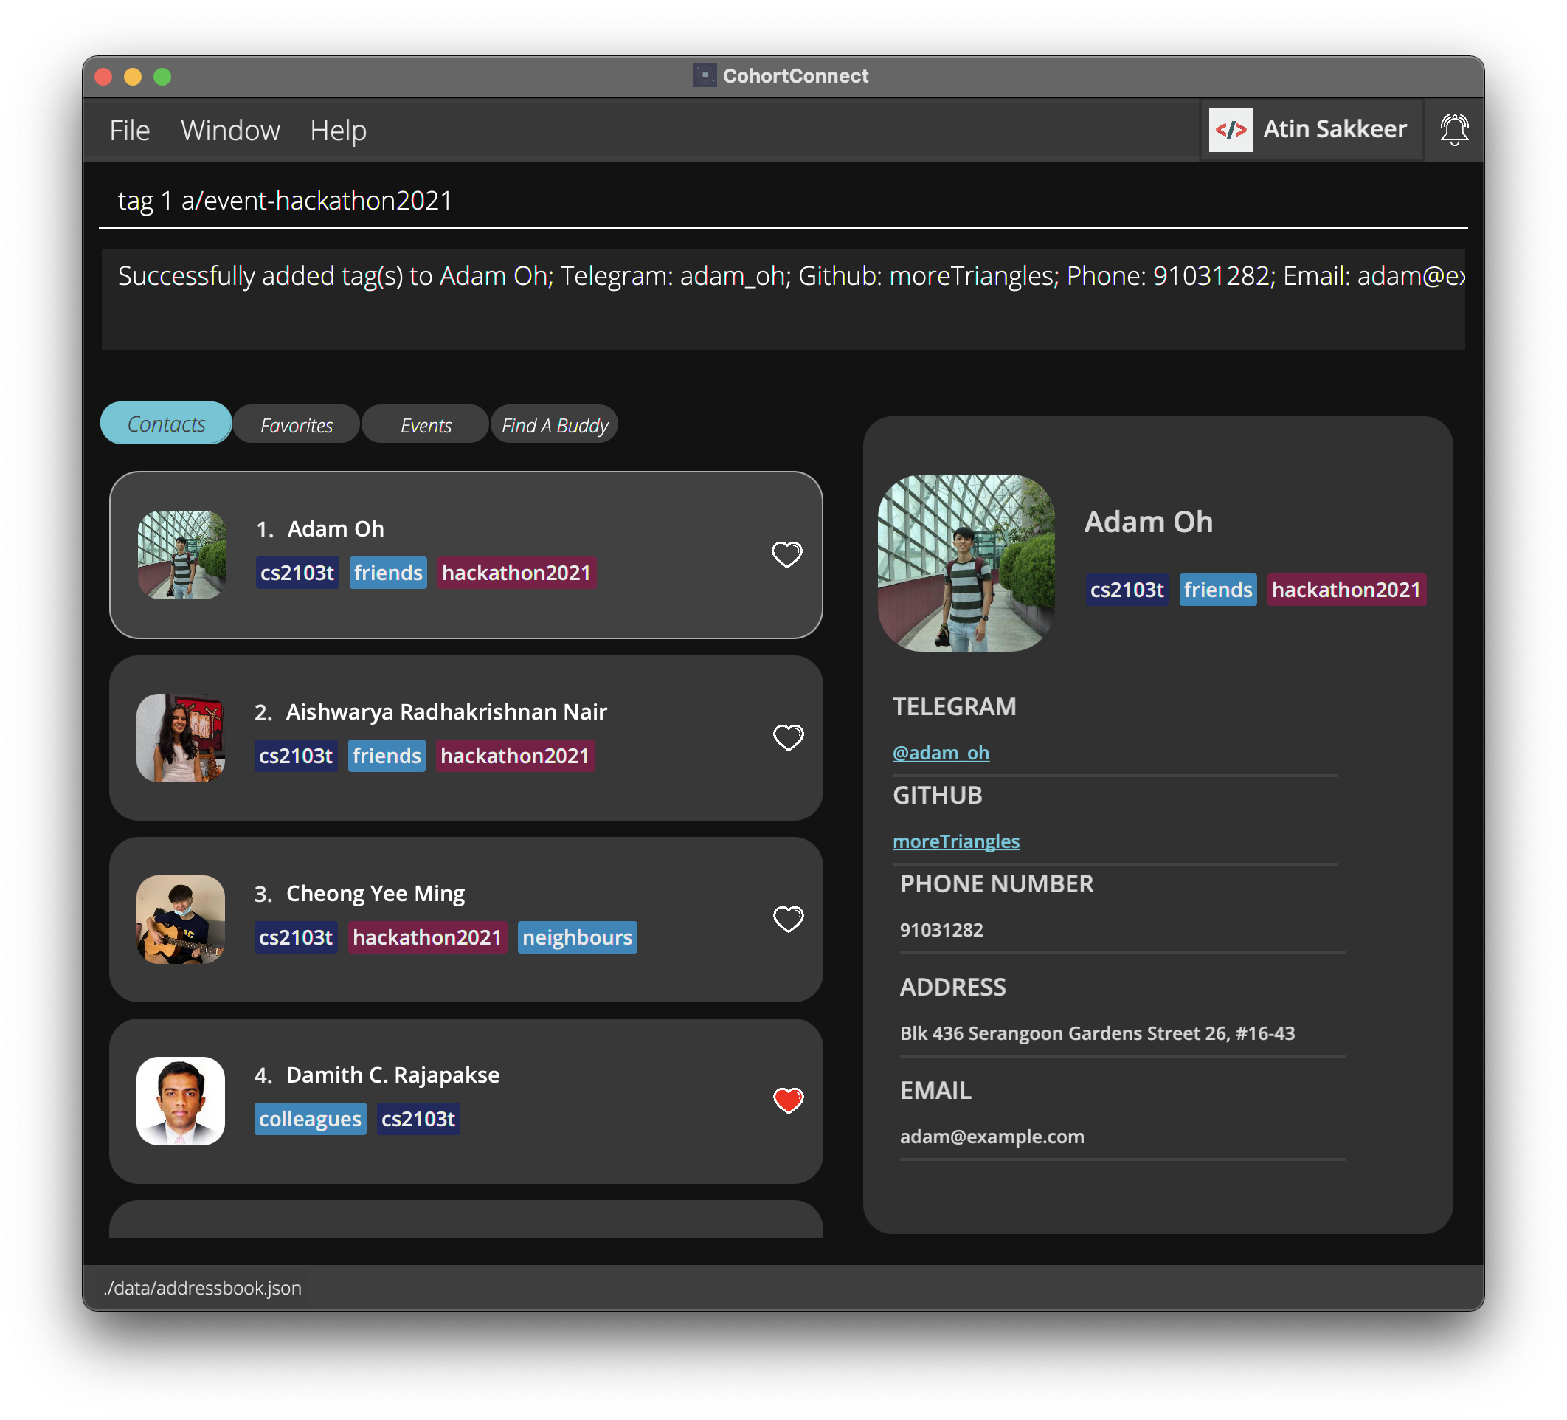Open the Help menu
1567x1420 pixels.
338,131
